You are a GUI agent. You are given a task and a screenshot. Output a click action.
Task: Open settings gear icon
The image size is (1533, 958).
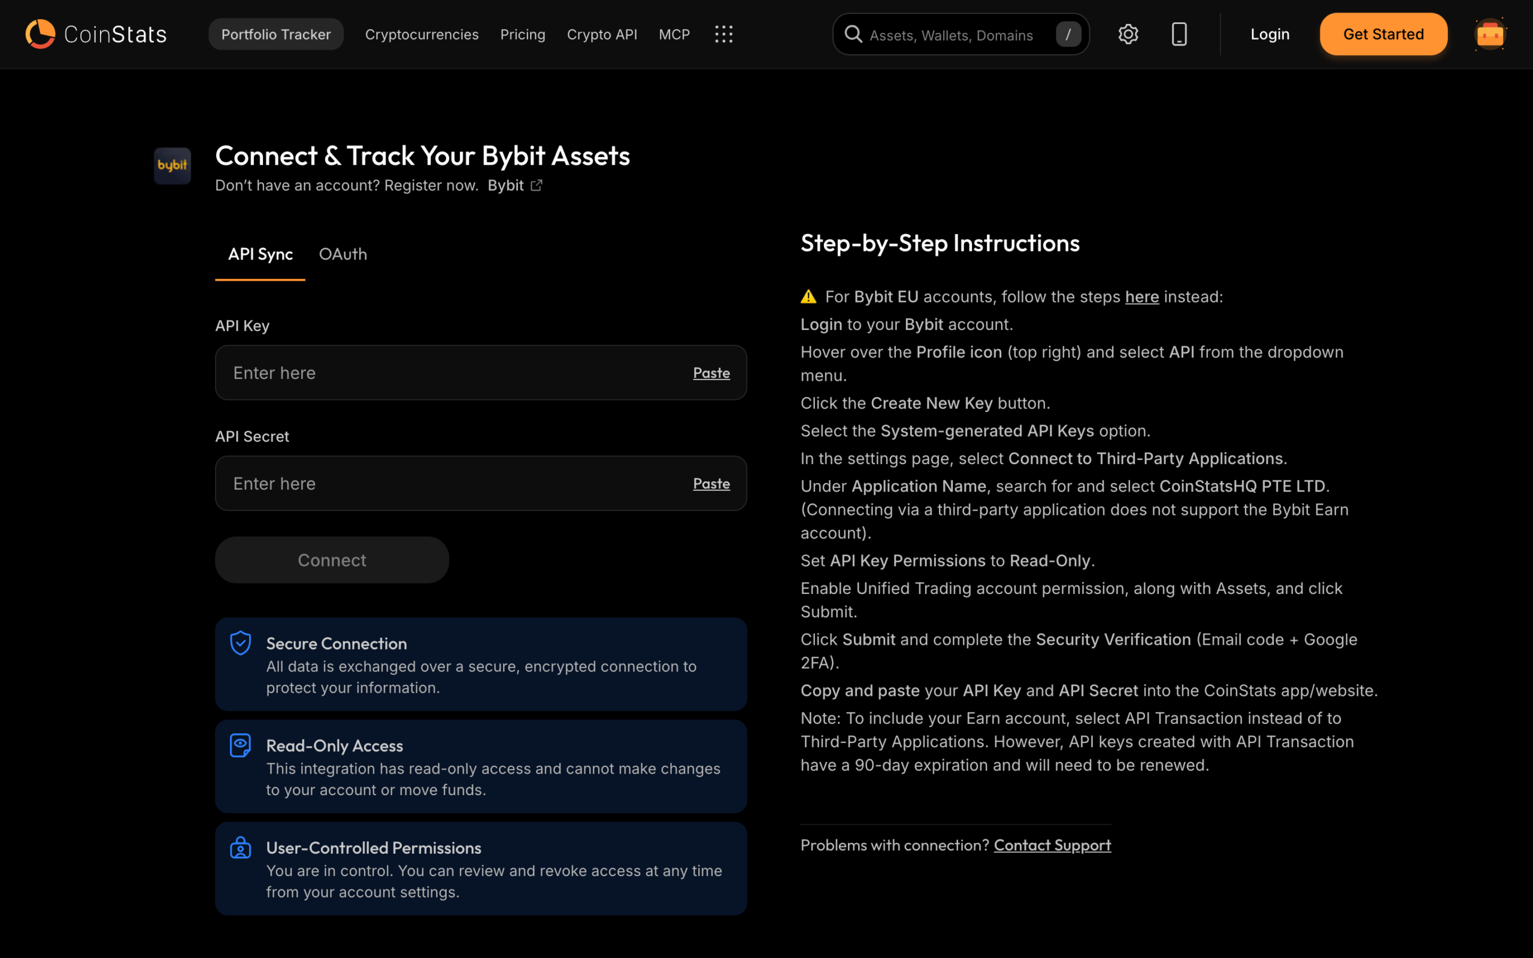(1128, 34)
